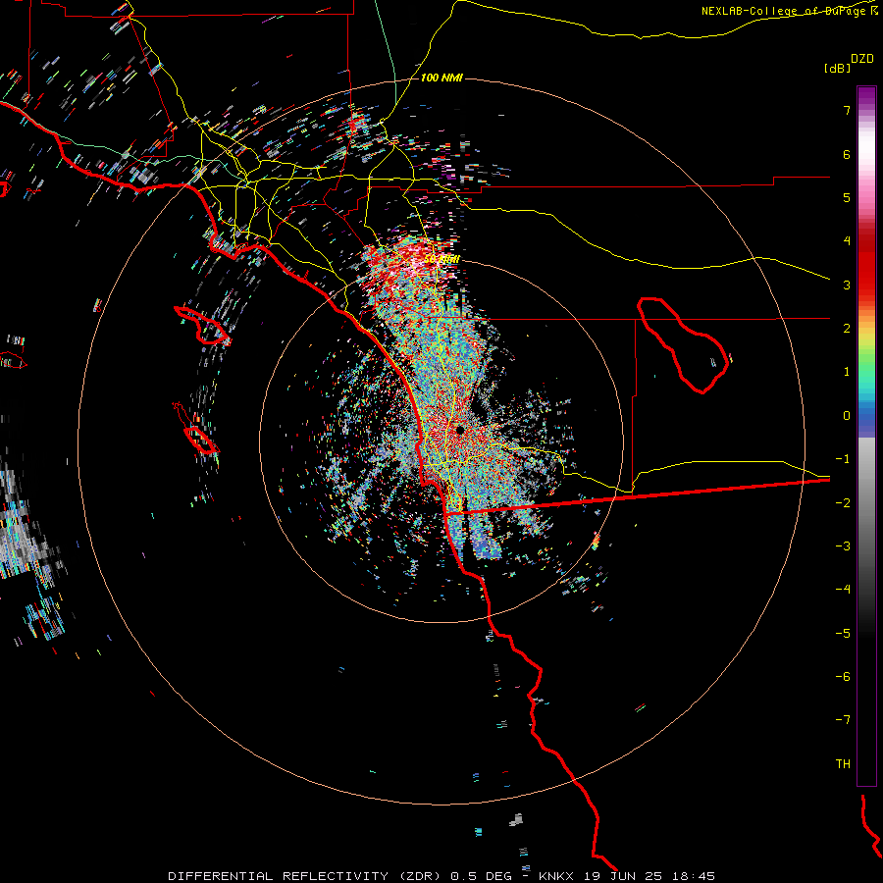
Task: Click the 0.5 DEG elevation angle text
Action: tap(482, 876)
